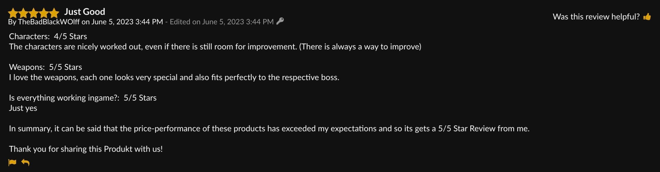This screenshot has height=172, width=660.
Task: Click the fourth star in the rating row
Action: (44, 11)
